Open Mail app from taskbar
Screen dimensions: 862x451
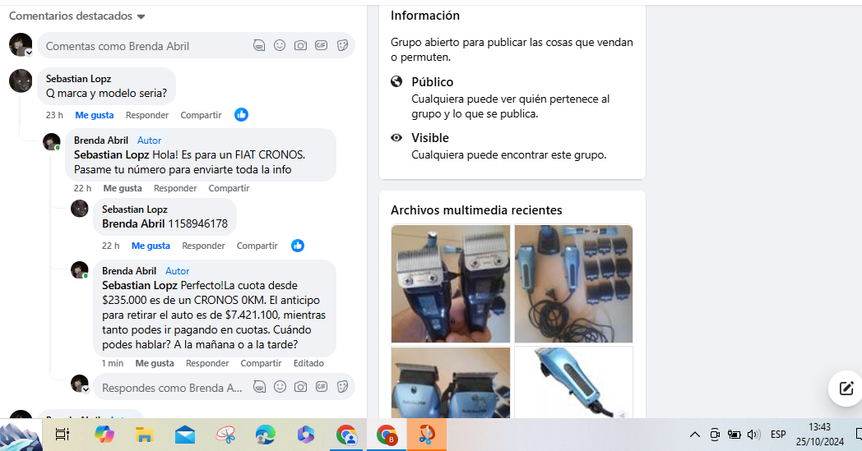pyautogui.click(x=185, y=435)
